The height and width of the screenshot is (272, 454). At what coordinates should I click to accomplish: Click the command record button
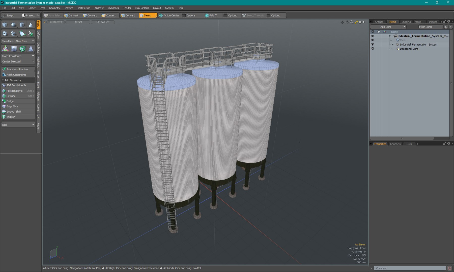pyautogui.click(x=449, y=268)
